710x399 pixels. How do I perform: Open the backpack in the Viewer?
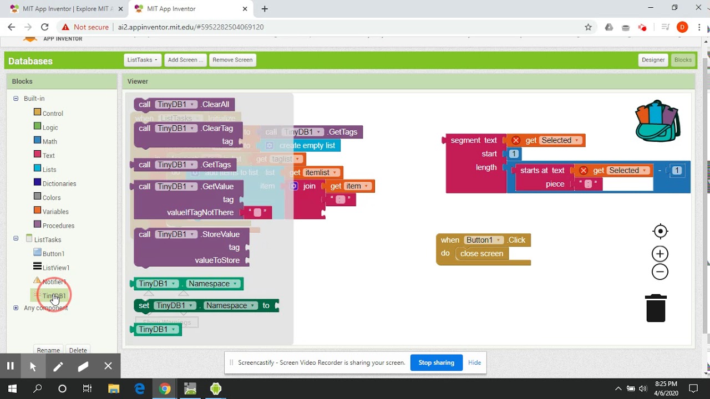tap(657, 121)
